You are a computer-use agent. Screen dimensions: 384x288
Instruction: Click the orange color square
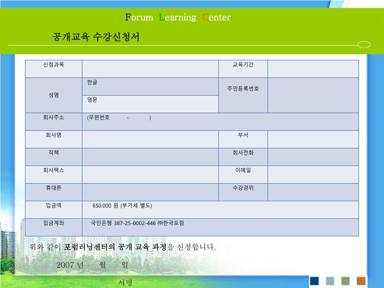point(361,281)
